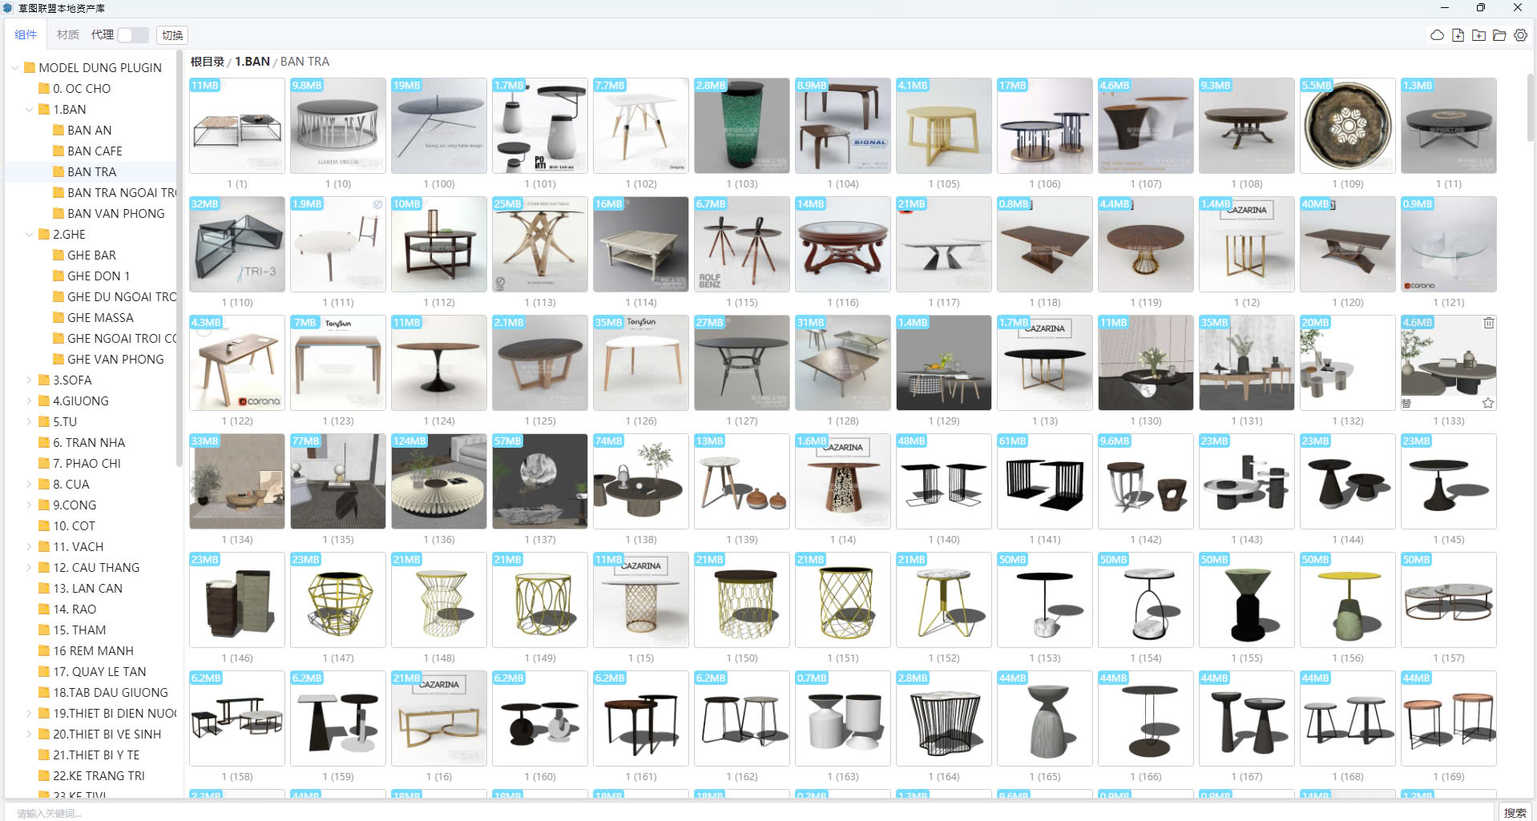1537x821 pixels.
Task: Click 1.BAN in the breadcrumb path
Action: point(252,62)
